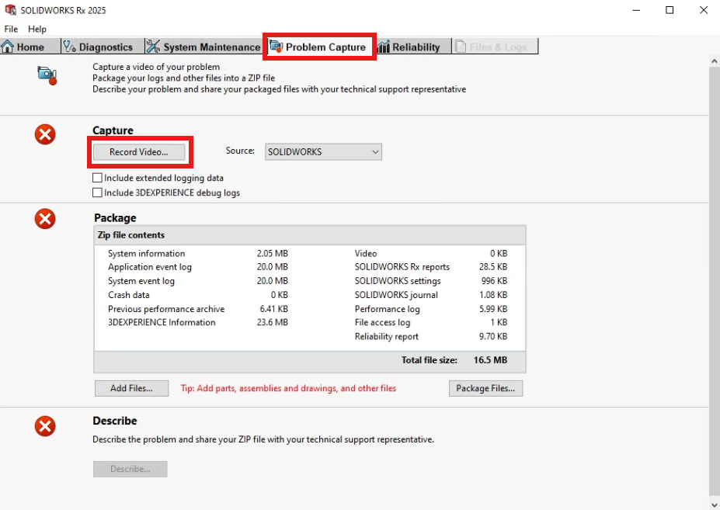Image resolution: width=720 pixels, height=510 pixels.
Task: Click the 996 KB settings size value
Action: coord(495,281)
